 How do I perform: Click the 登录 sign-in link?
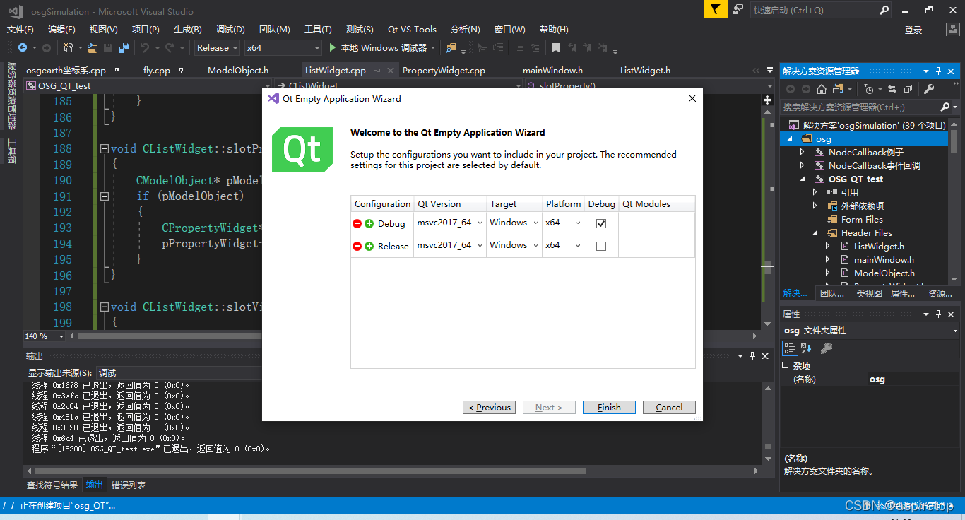[x=913, y=30]
